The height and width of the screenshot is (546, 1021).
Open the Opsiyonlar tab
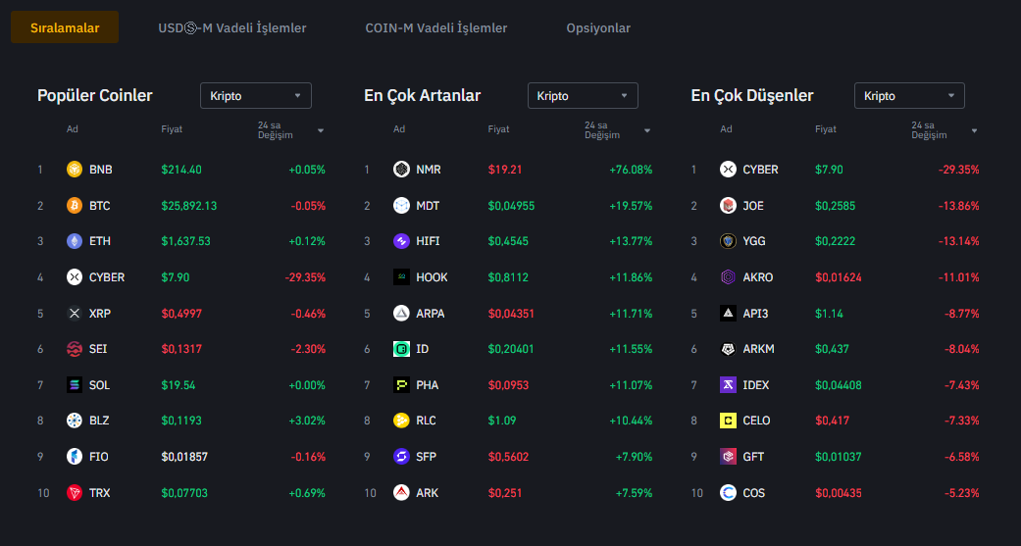[x=598, y=28]
